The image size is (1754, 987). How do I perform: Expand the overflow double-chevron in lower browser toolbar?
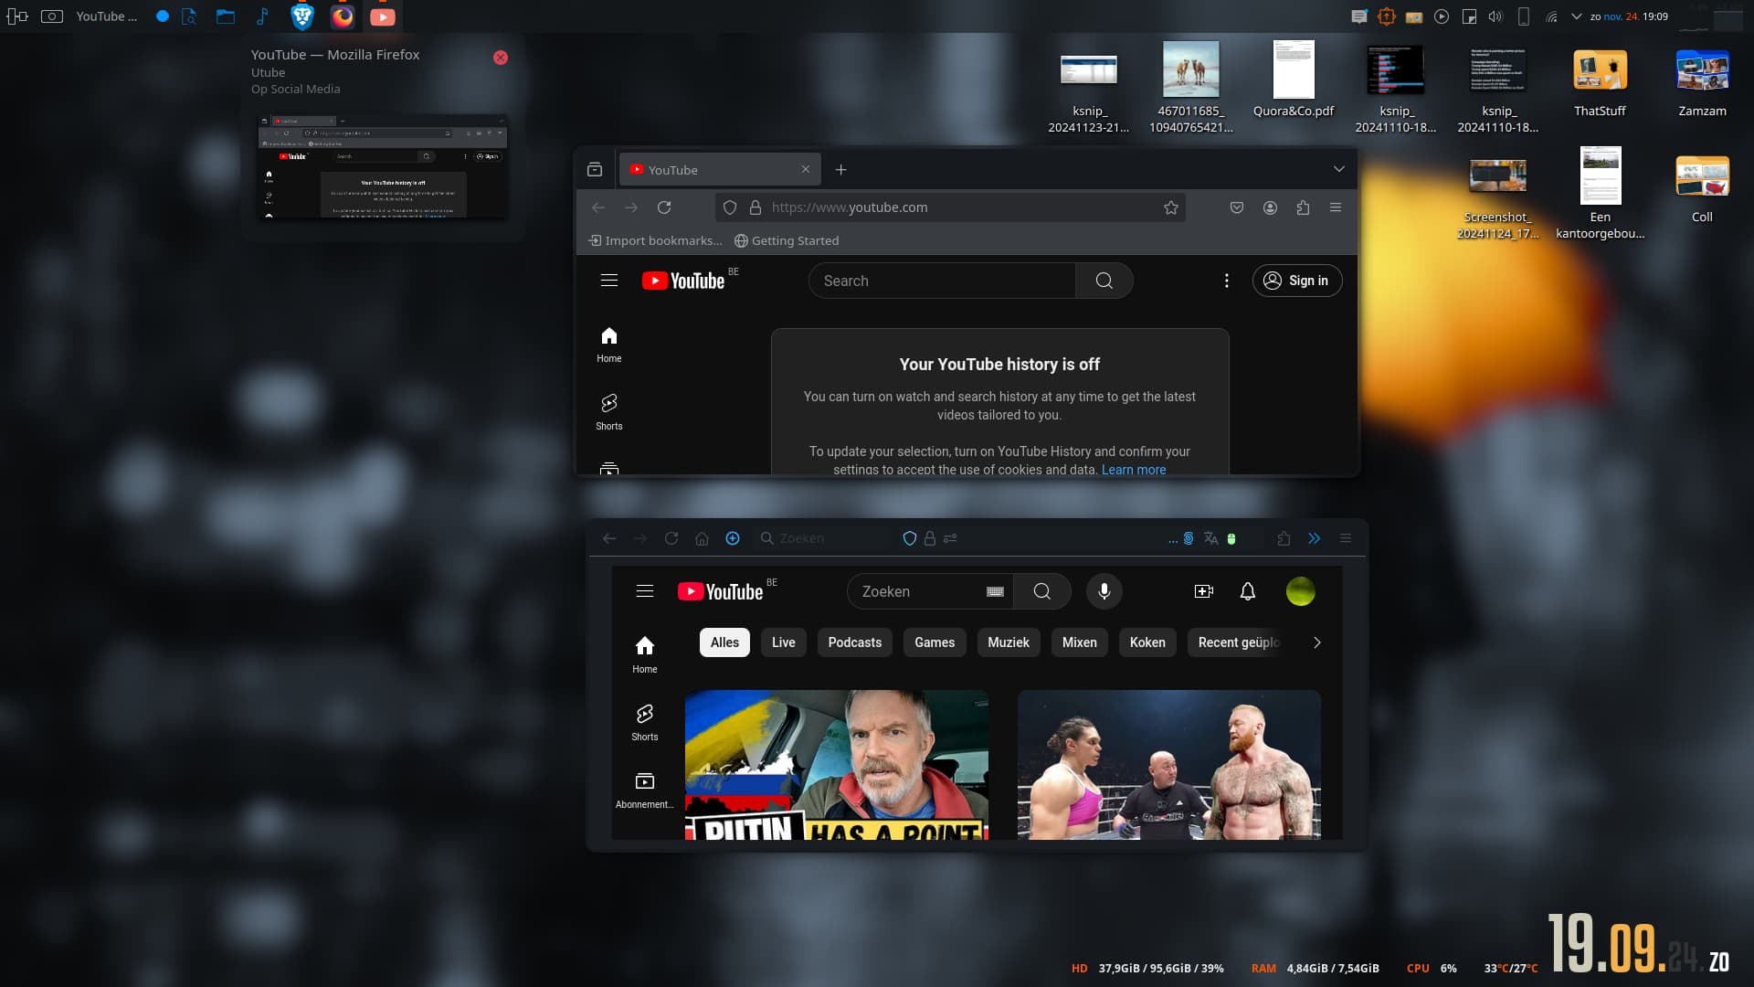click(x=1315, y=538)
